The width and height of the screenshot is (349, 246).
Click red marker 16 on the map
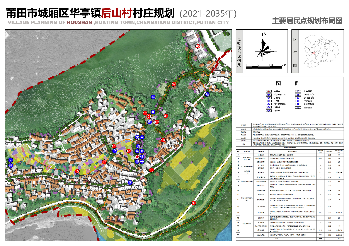point(128,151)
